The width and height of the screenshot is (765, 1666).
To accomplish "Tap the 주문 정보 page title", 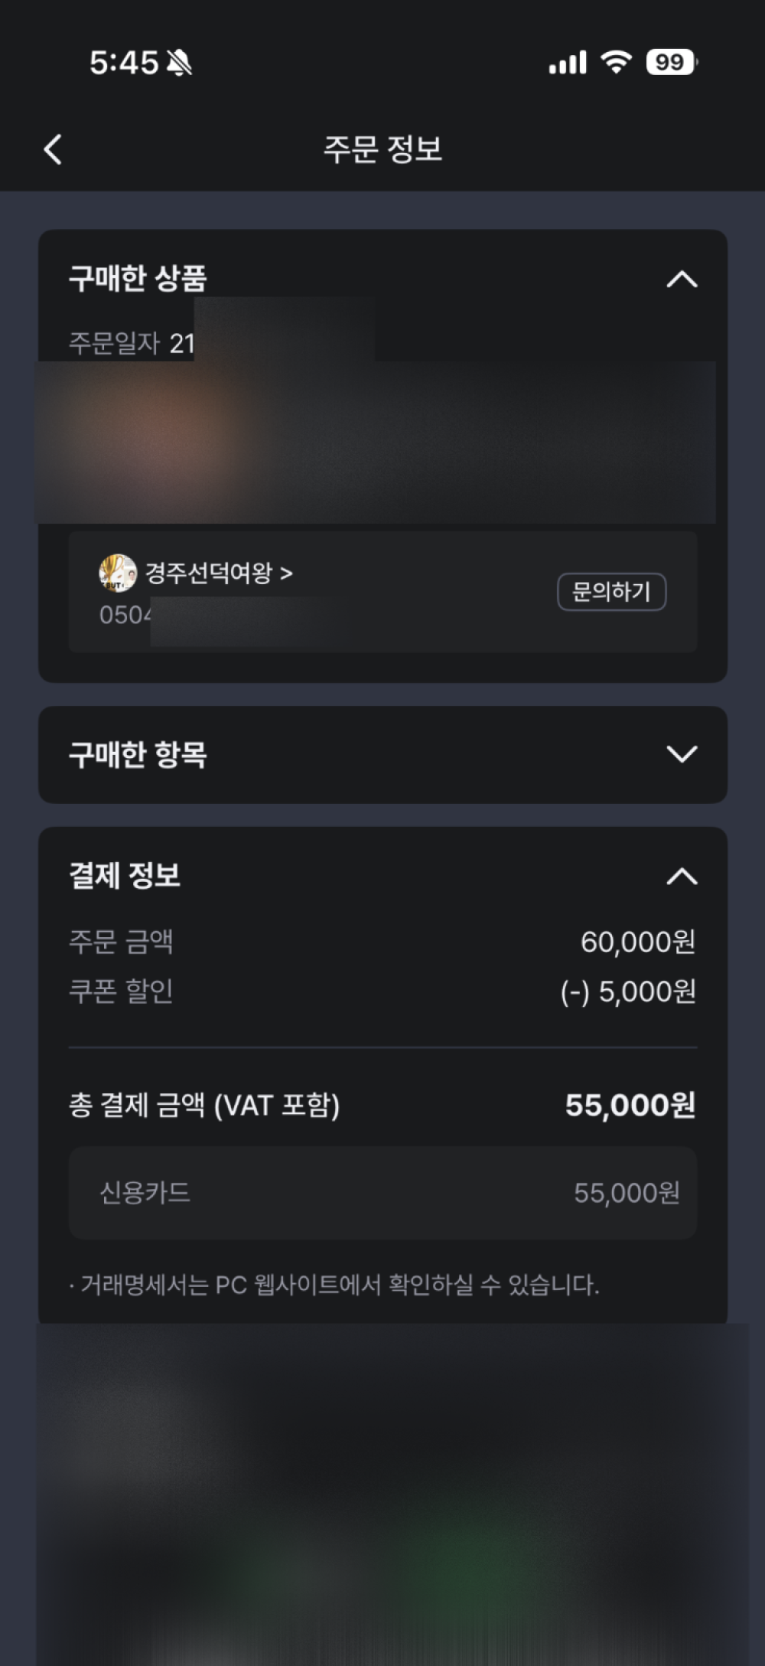I will (382, 149).
